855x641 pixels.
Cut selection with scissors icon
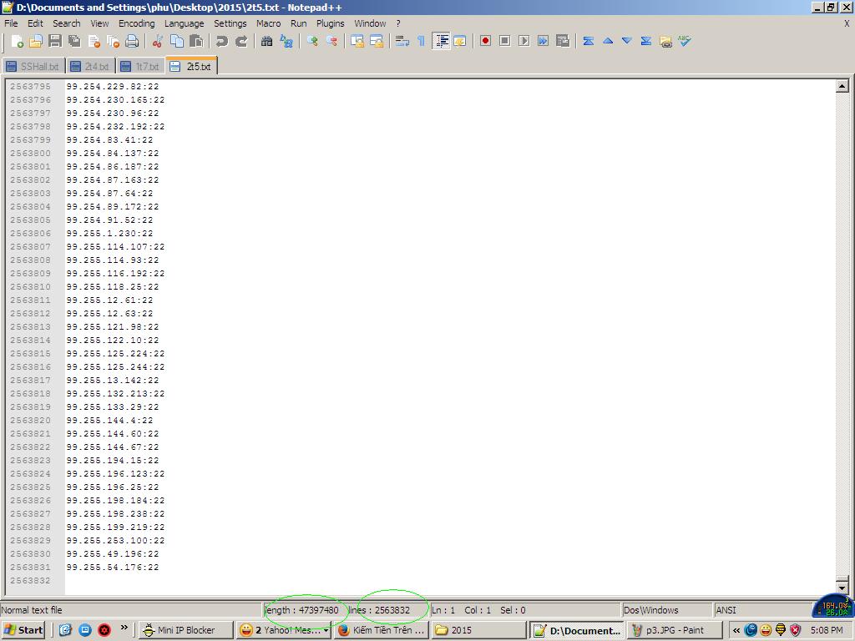[158, 42]
